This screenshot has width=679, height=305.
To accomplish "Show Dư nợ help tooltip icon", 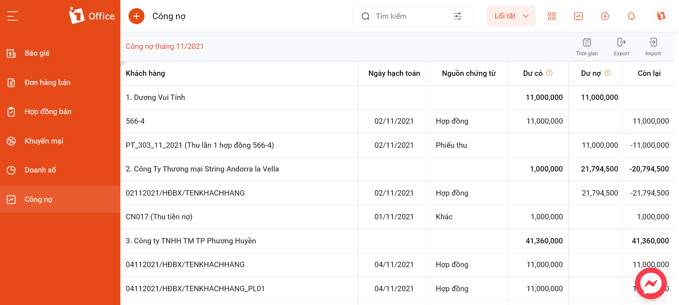I will [x=607, y=73].
